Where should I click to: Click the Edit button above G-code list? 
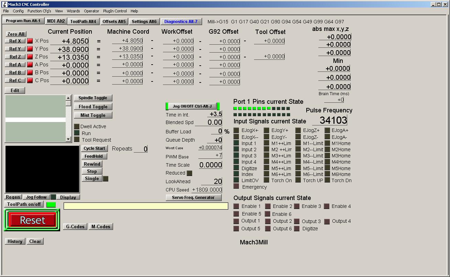coord(15,91)
